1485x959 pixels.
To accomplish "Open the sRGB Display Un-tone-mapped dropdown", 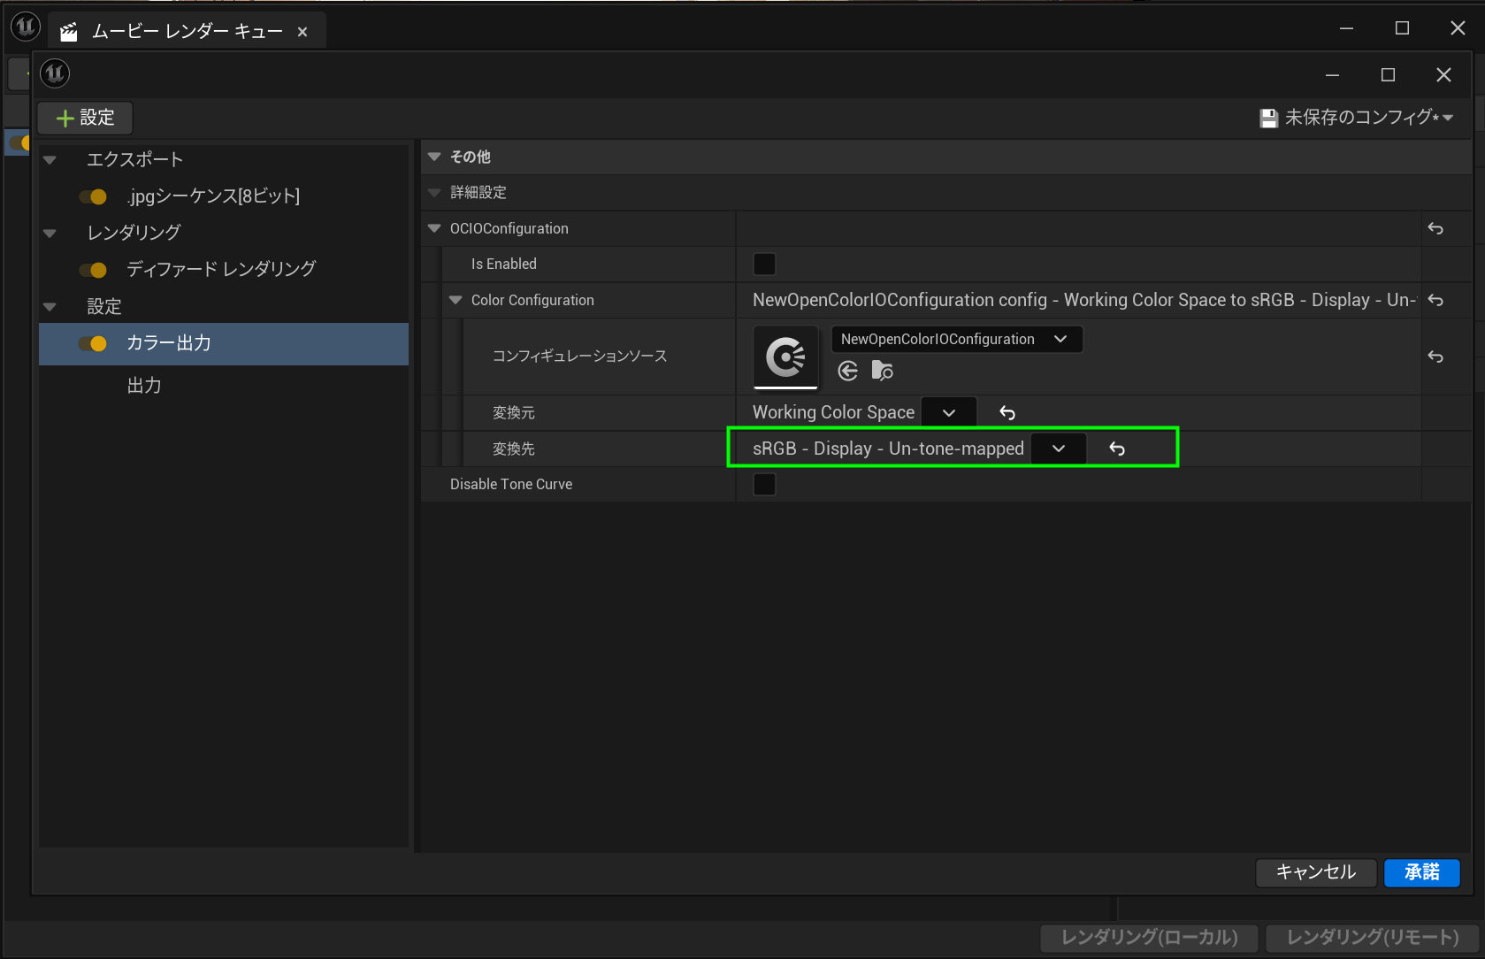I will [x=1059, y=449].
